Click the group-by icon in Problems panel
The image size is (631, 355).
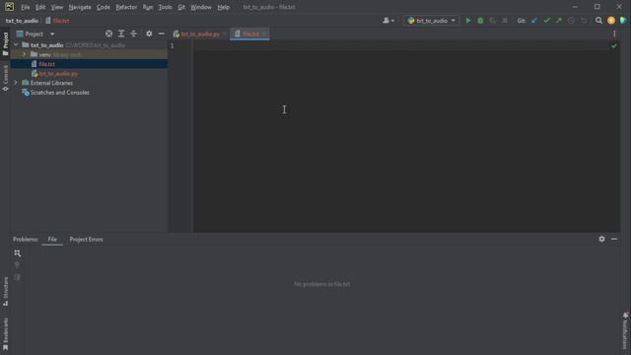click(x=18, y=253)
